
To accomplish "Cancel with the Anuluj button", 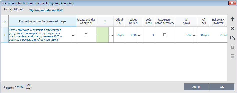I will tap(196, 87).
